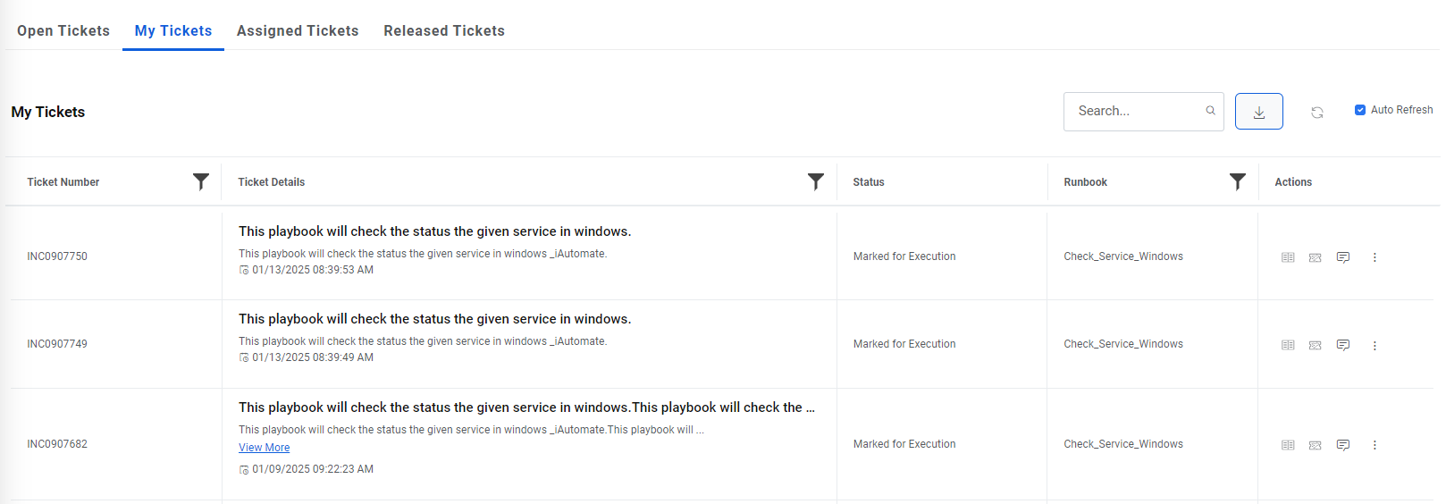Toggle the Auto Refresh checkbox
The width and height of the screenshot is (1446, 504).
click(1360, 110)
